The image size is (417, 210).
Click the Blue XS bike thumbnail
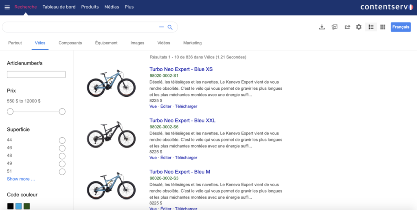(x=111, y=83)
